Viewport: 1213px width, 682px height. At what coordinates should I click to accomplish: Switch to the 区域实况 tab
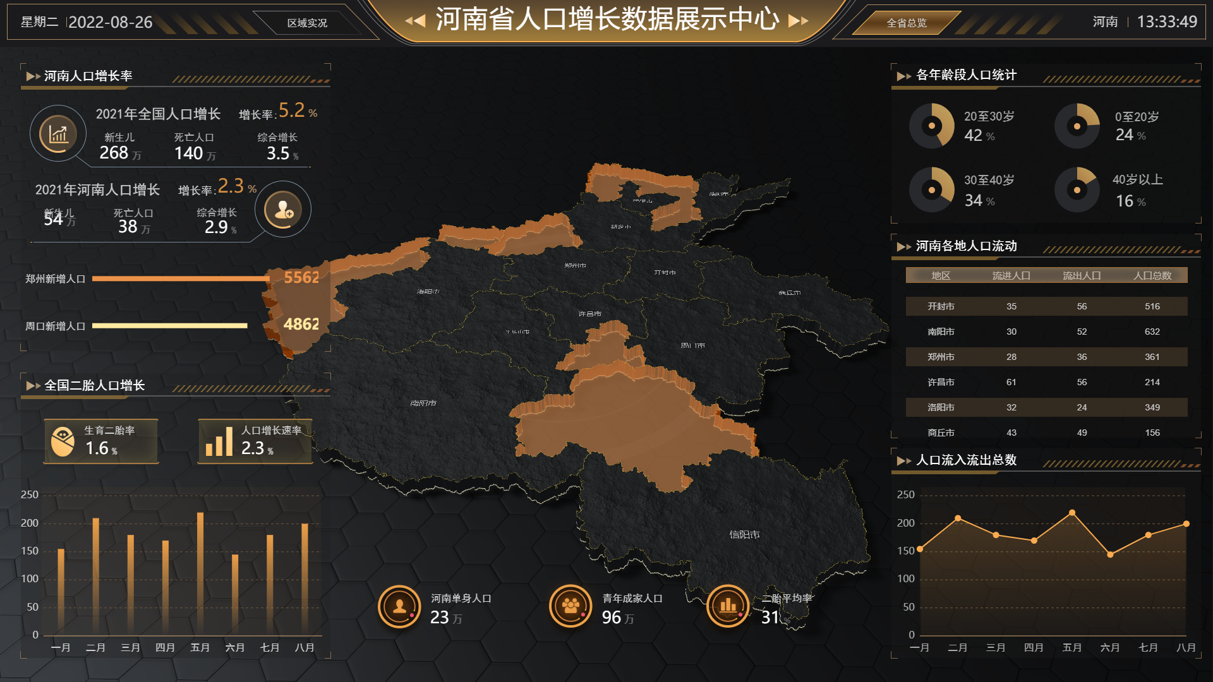click(x=307, y=23)
